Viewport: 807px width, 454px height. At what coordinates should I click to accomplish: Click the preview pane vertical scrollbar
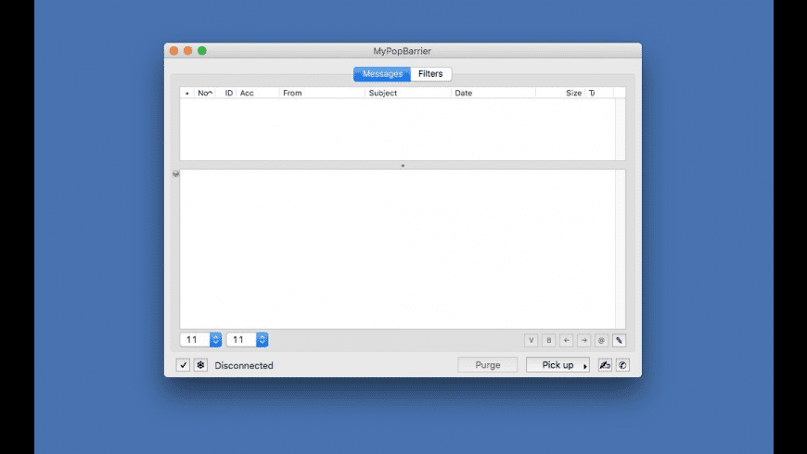pyautogui.click(x=621, y=249)
